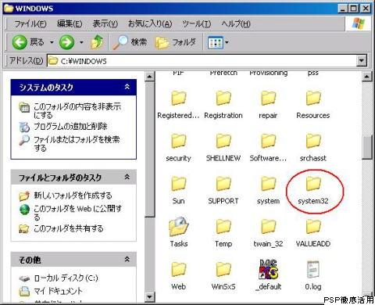Click ファイルまたはフォルダを検索する link
The image size is (375, 305).
(x=77, y=144)
